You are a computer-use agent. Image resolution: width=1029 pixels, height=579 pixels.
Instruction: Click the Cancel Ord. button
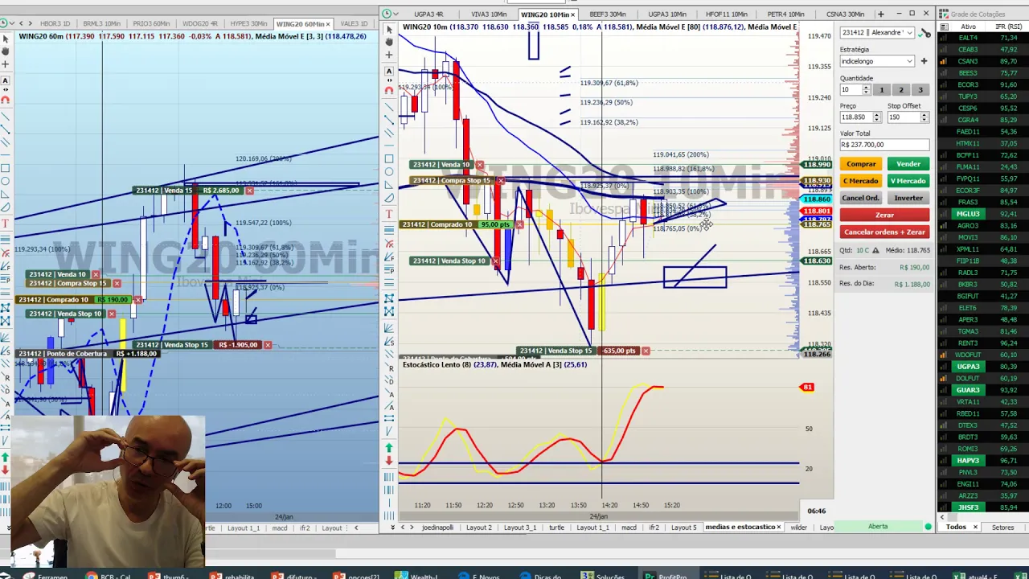[x=861, y=198]
